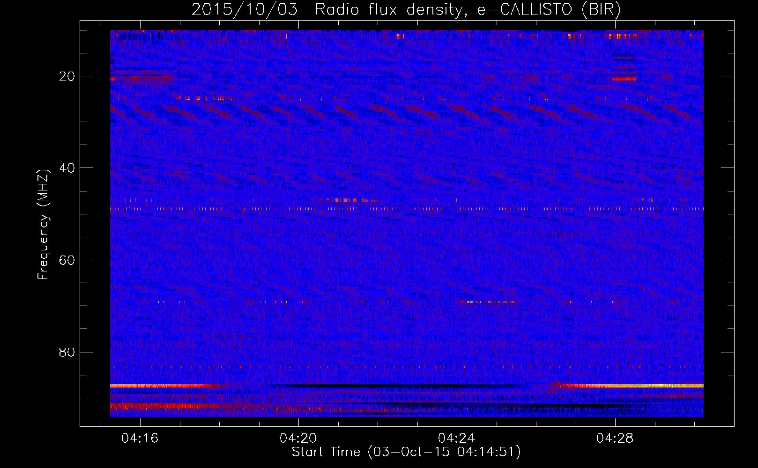Click the 04:28 time tick label
This screenshot has height=468, width=758.
click(615, 439)
